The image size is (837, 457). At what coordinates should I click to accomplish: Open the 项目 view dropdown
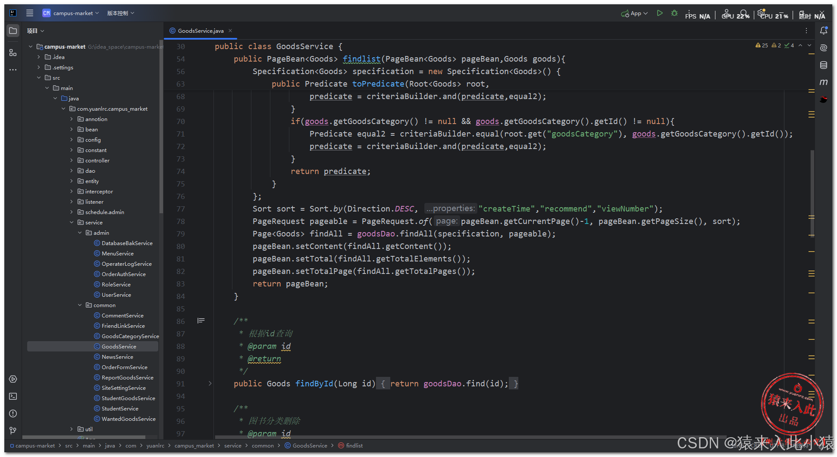(x=35, y=31)
